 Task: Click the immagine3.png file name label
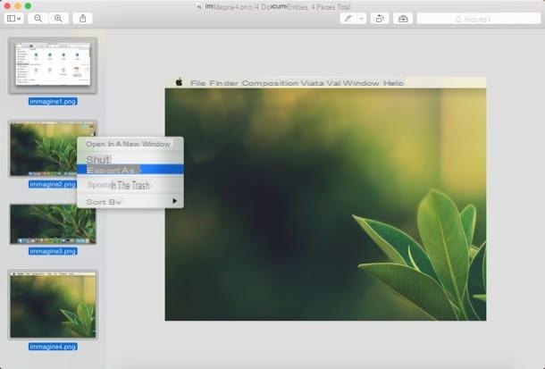coord(53,251)
